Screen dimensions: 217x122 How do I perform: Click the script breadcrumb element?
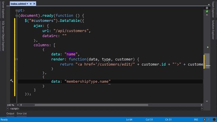[14, 109]
